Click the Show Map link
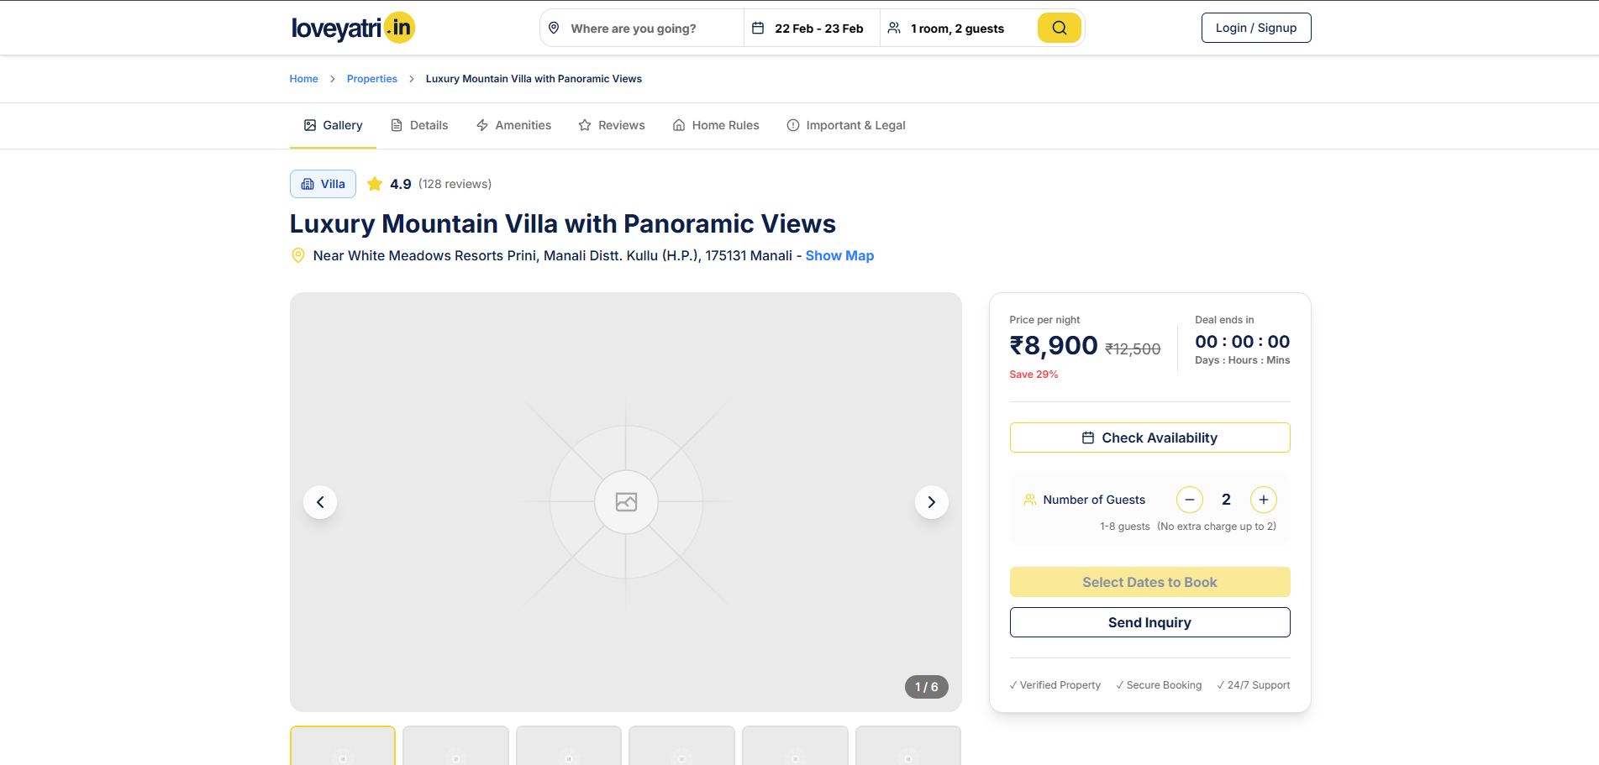This screenshot has width=1599, height=765. pos(839,255)
